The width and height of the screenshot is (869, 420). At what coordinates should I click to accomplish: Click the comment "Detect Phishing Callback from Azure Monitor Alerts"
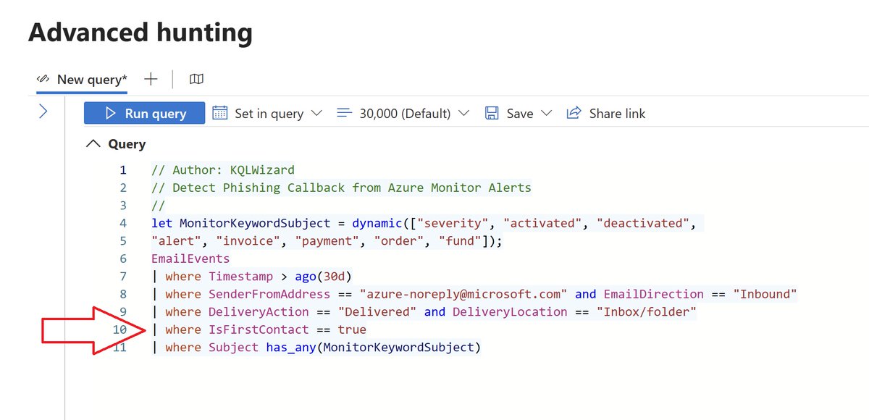point(352,188)
